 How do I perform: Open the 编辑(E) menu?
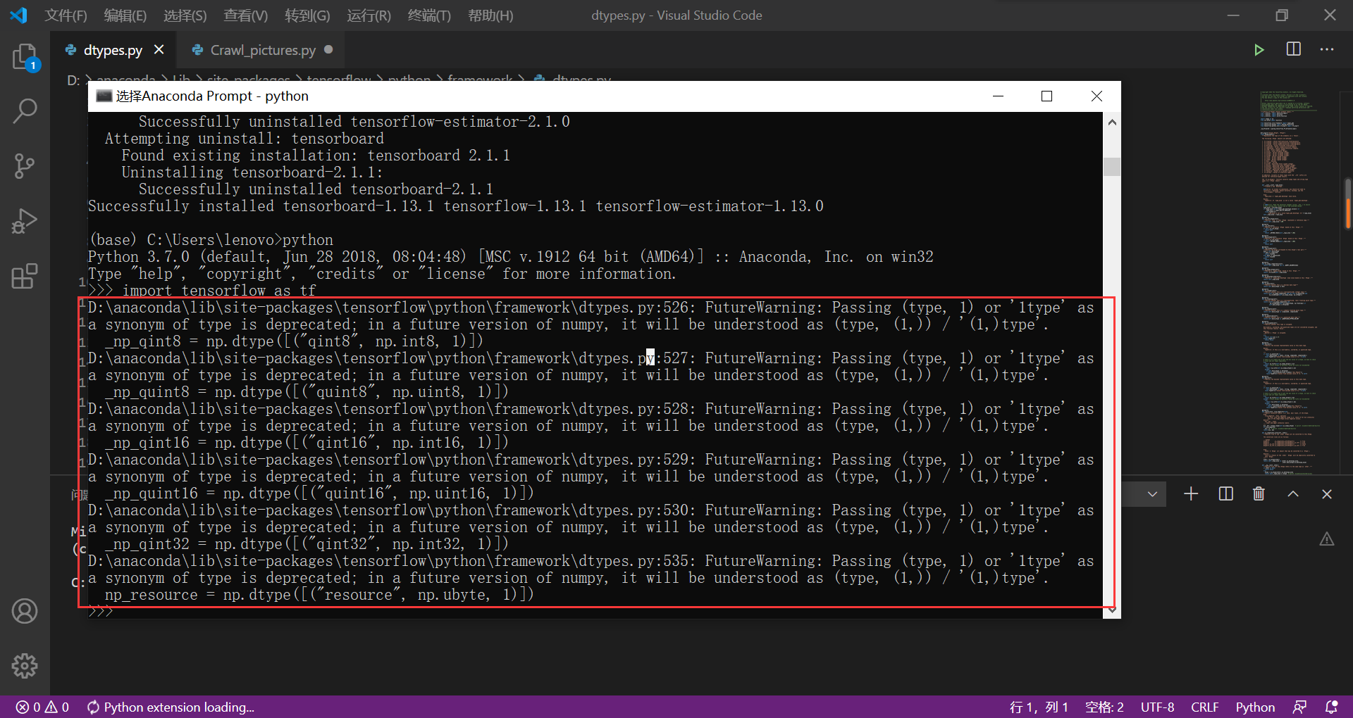(x=125, y=15)
